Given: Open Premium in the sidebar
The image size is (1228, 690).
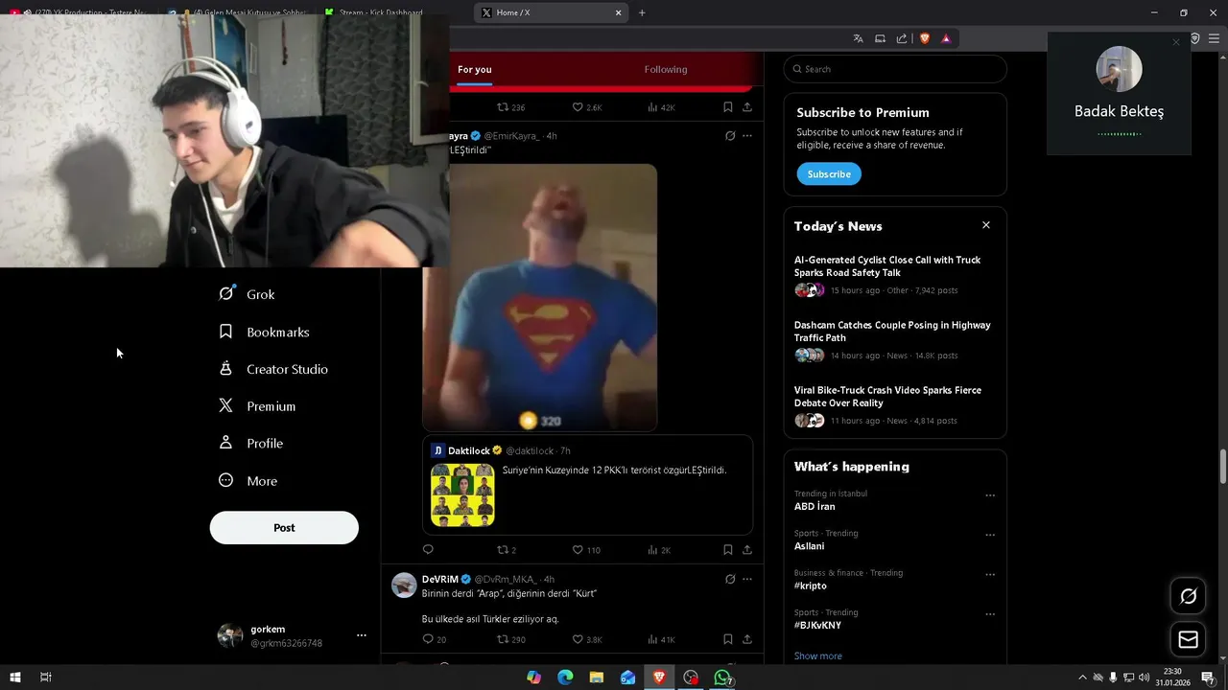Looking at the screenshot, I should [x=258, y=406].
